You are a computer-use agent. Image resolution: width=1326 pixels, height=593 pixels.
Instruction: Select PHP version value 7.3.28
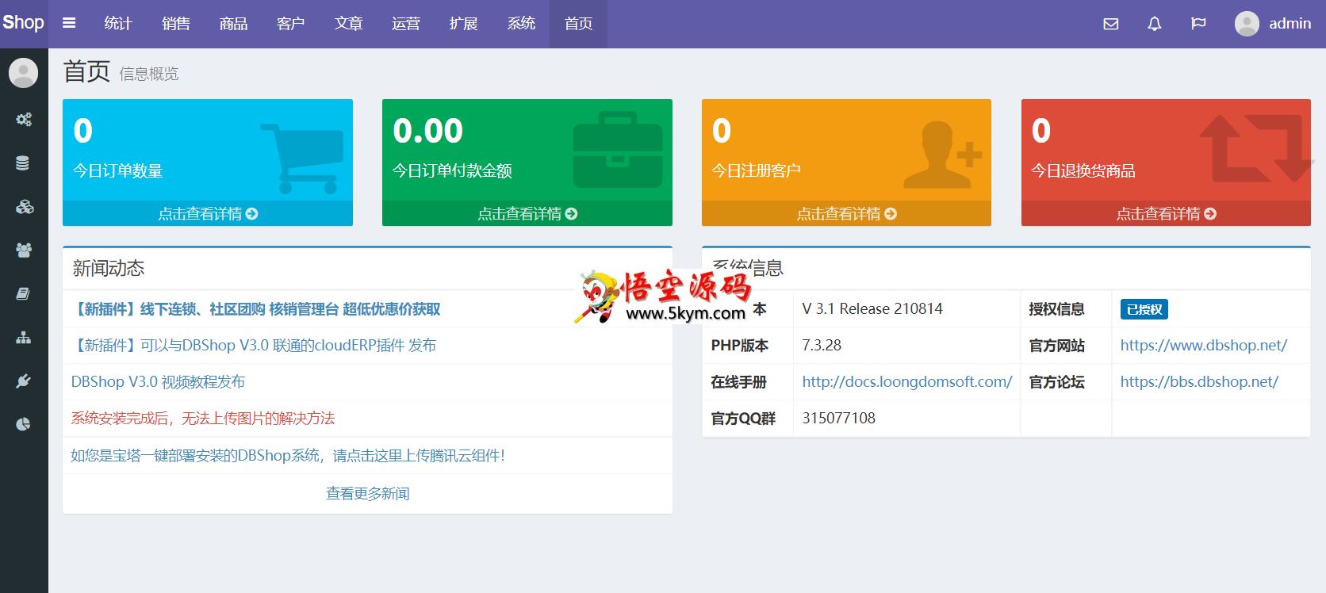822,346
